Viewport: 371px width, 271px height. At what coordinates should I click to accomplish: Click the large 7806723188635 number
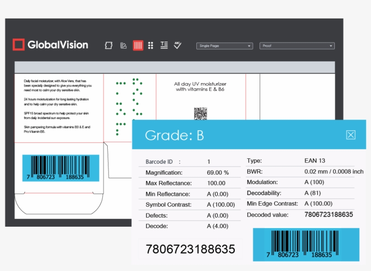pos(190,249)
